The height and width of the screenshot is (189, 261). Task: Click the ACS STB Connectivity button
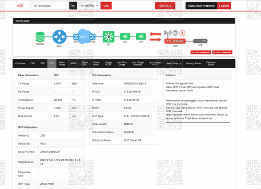click(x=222, y=52)
